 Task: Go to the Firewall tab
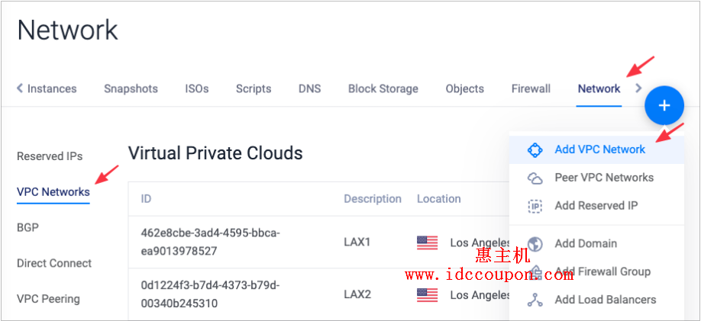tap(531, 89)
